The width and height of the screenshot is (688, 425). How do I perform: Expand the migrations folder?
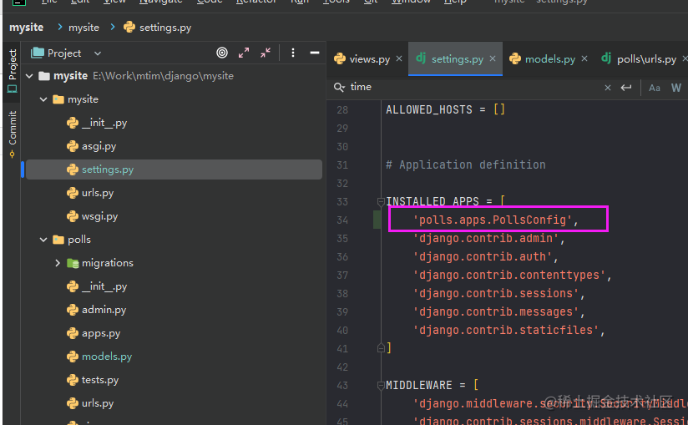(x=58, y=263)
